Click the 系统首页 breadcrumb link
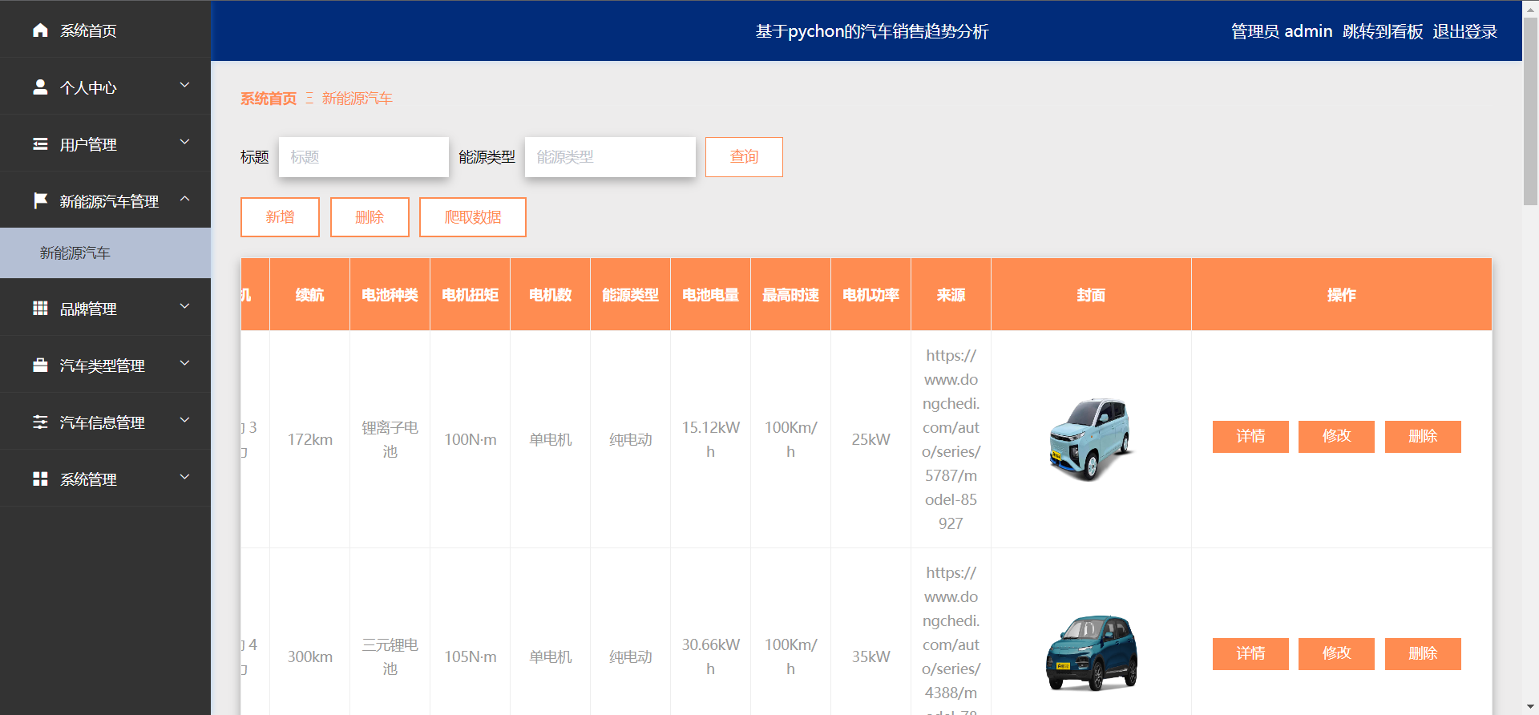Screen dimensions: 1539x715 (x=269, y=99)
